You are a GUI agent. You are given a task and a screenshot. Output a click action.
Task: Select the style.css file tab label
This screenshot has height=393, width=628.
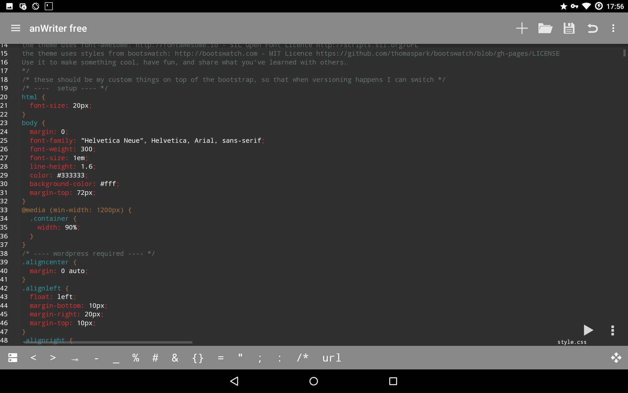coord(572,342)
